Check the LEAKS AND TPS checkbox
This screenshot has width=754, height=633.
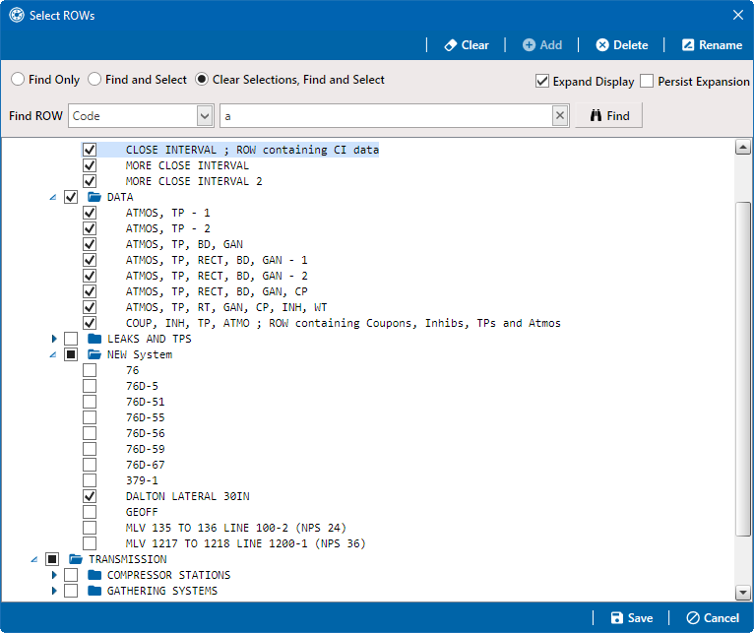coord(71,339)
